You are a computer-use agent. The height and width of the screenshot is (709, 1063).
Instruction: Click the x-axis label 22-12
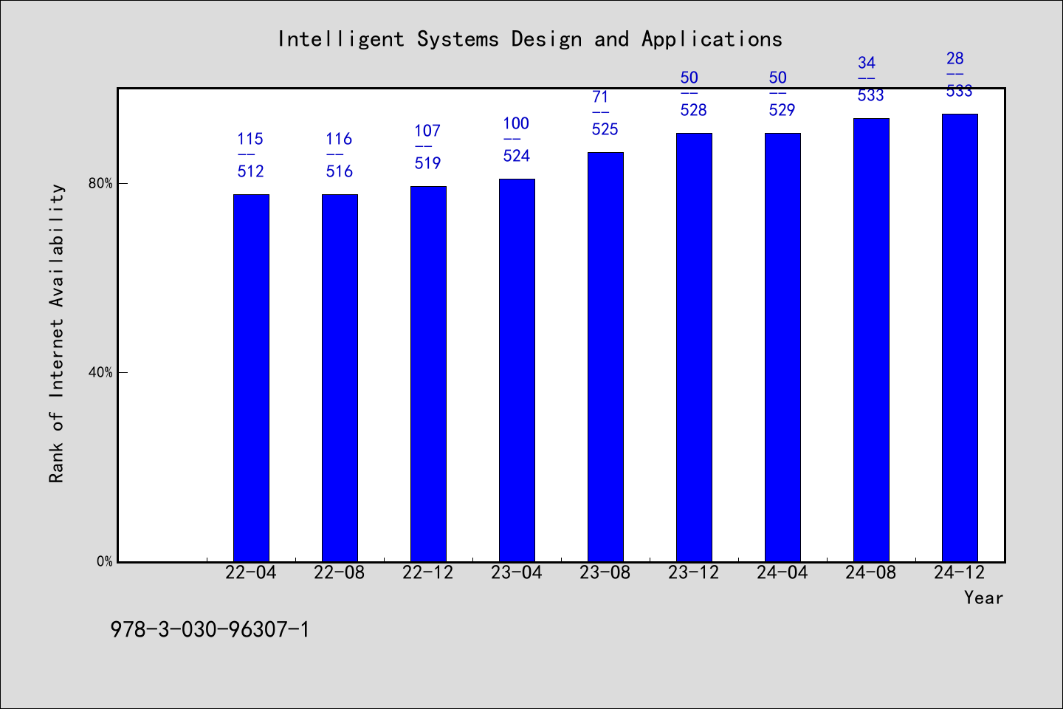tap(428, 572)
